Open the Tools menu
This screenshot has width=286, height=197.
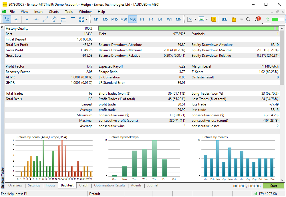(69, 12)
